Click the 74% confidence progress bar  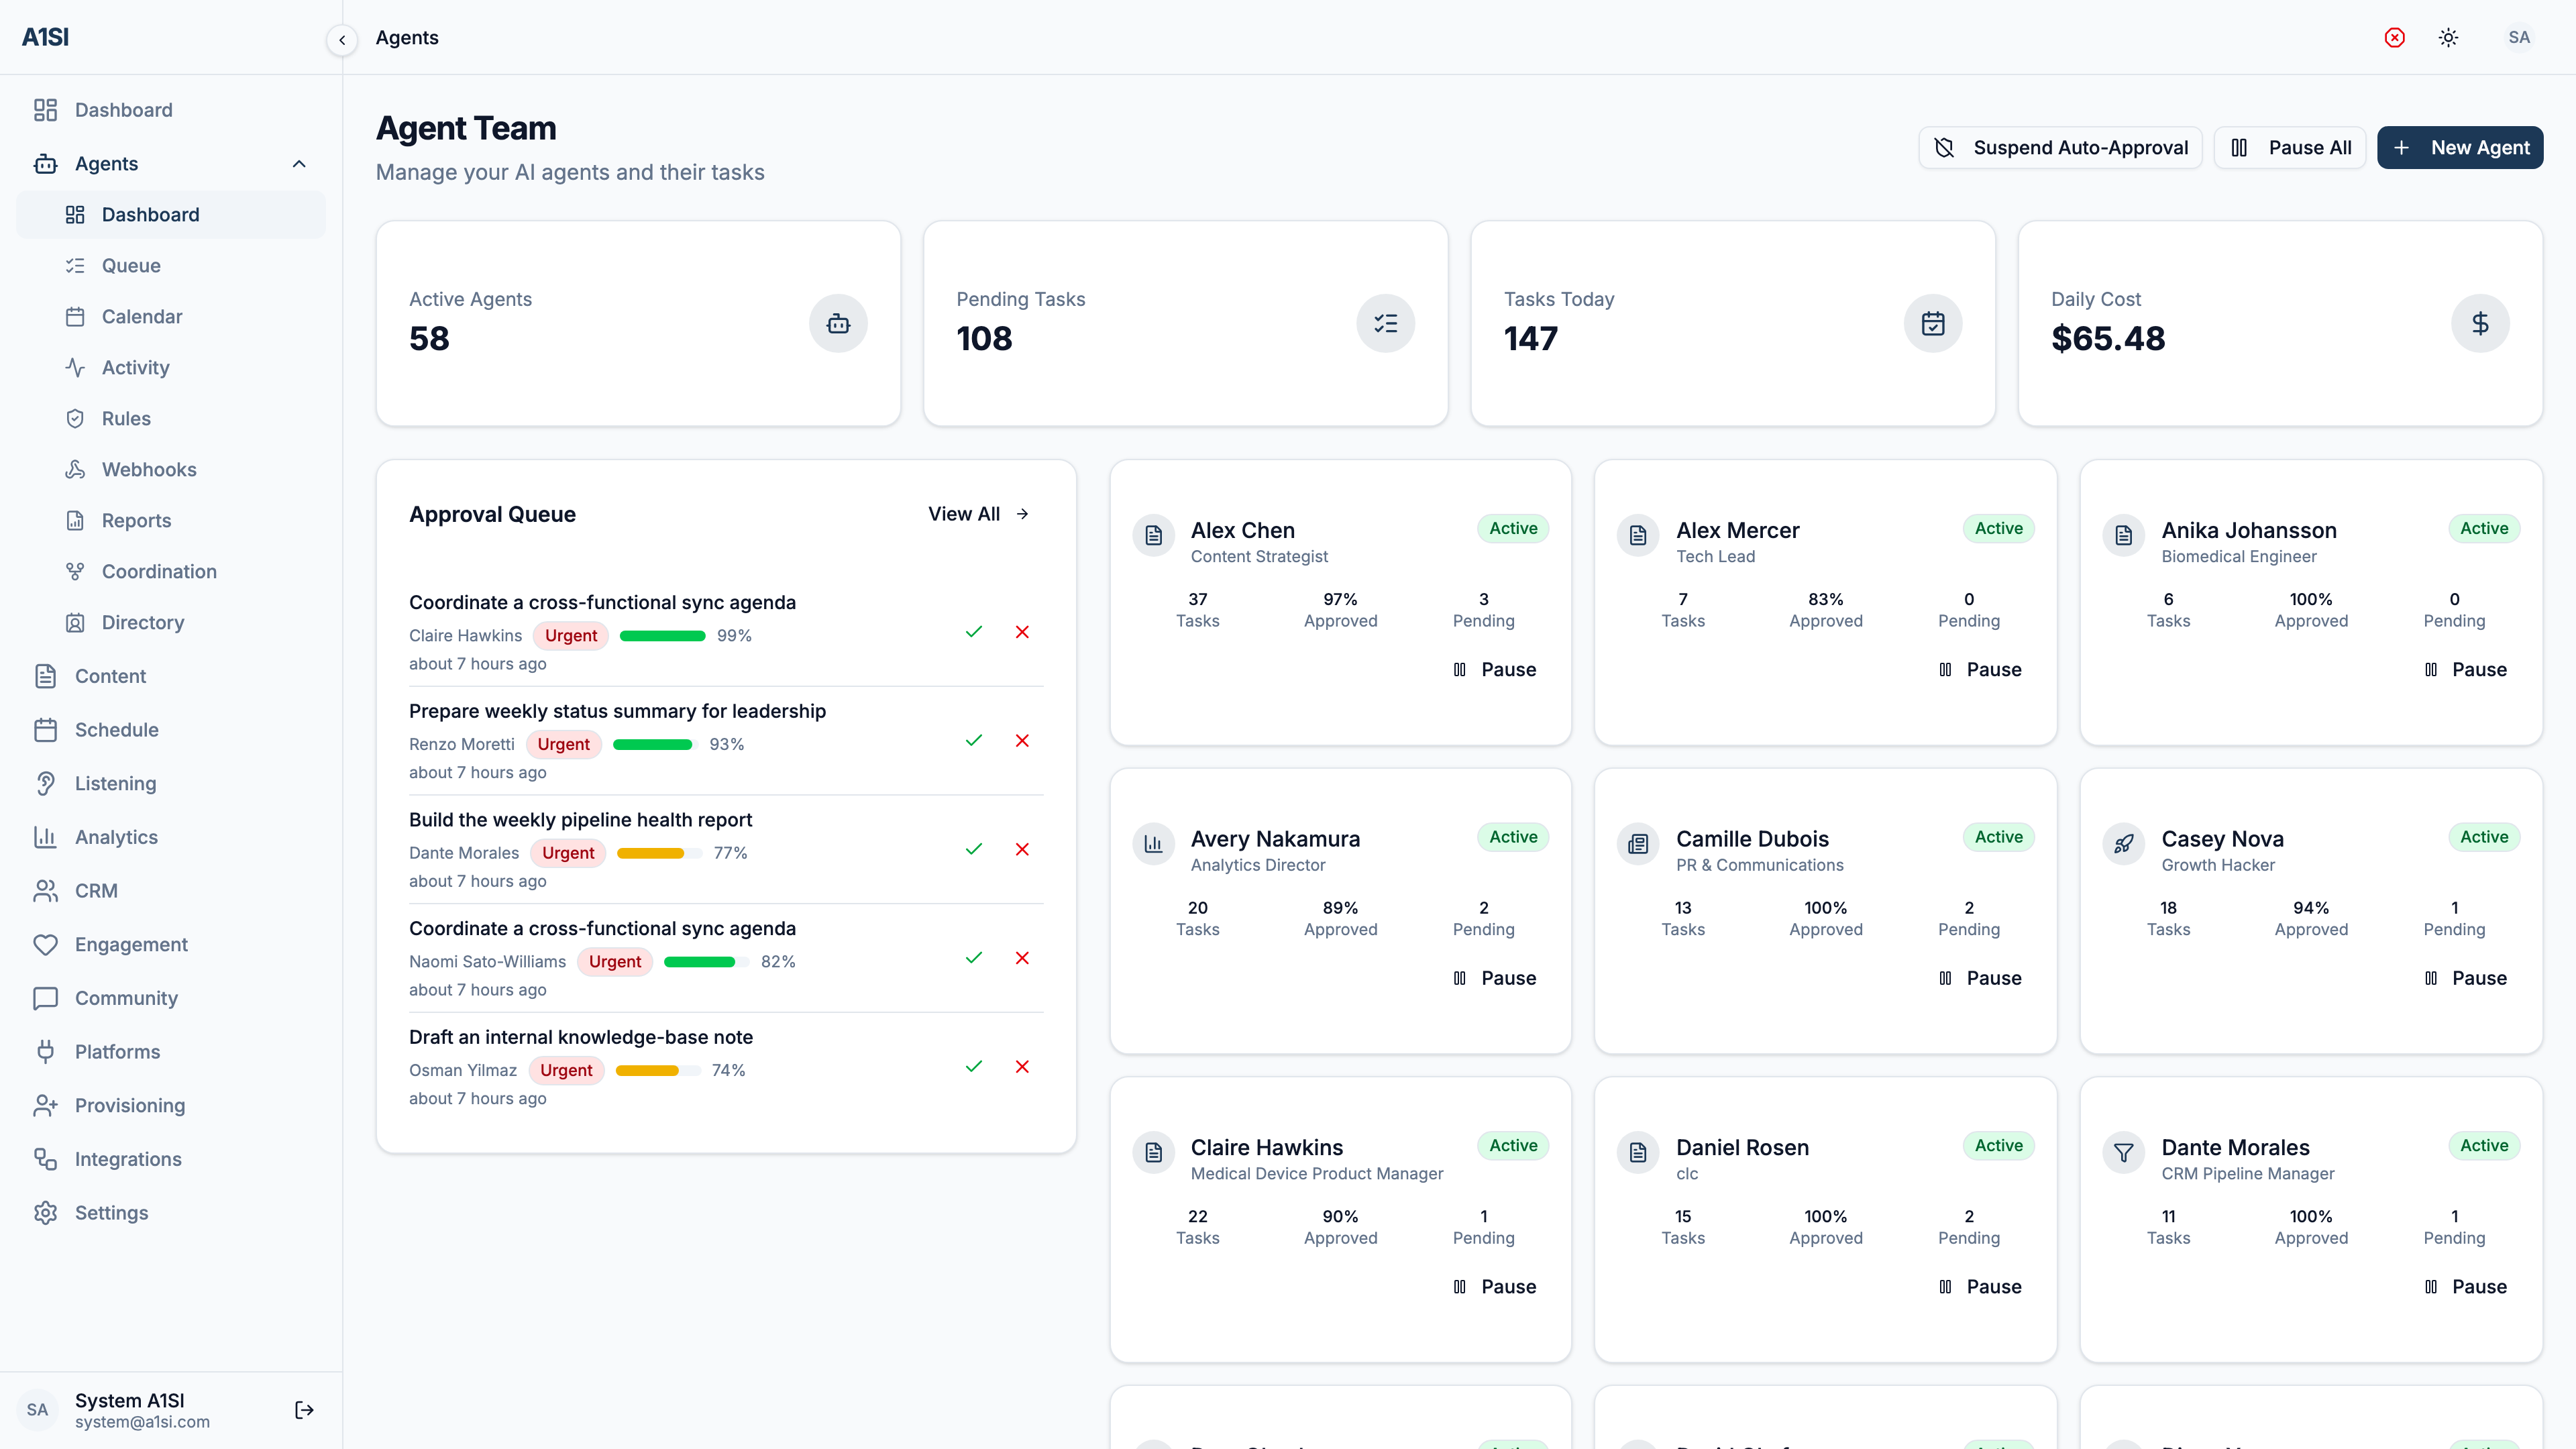(658, 1071)
